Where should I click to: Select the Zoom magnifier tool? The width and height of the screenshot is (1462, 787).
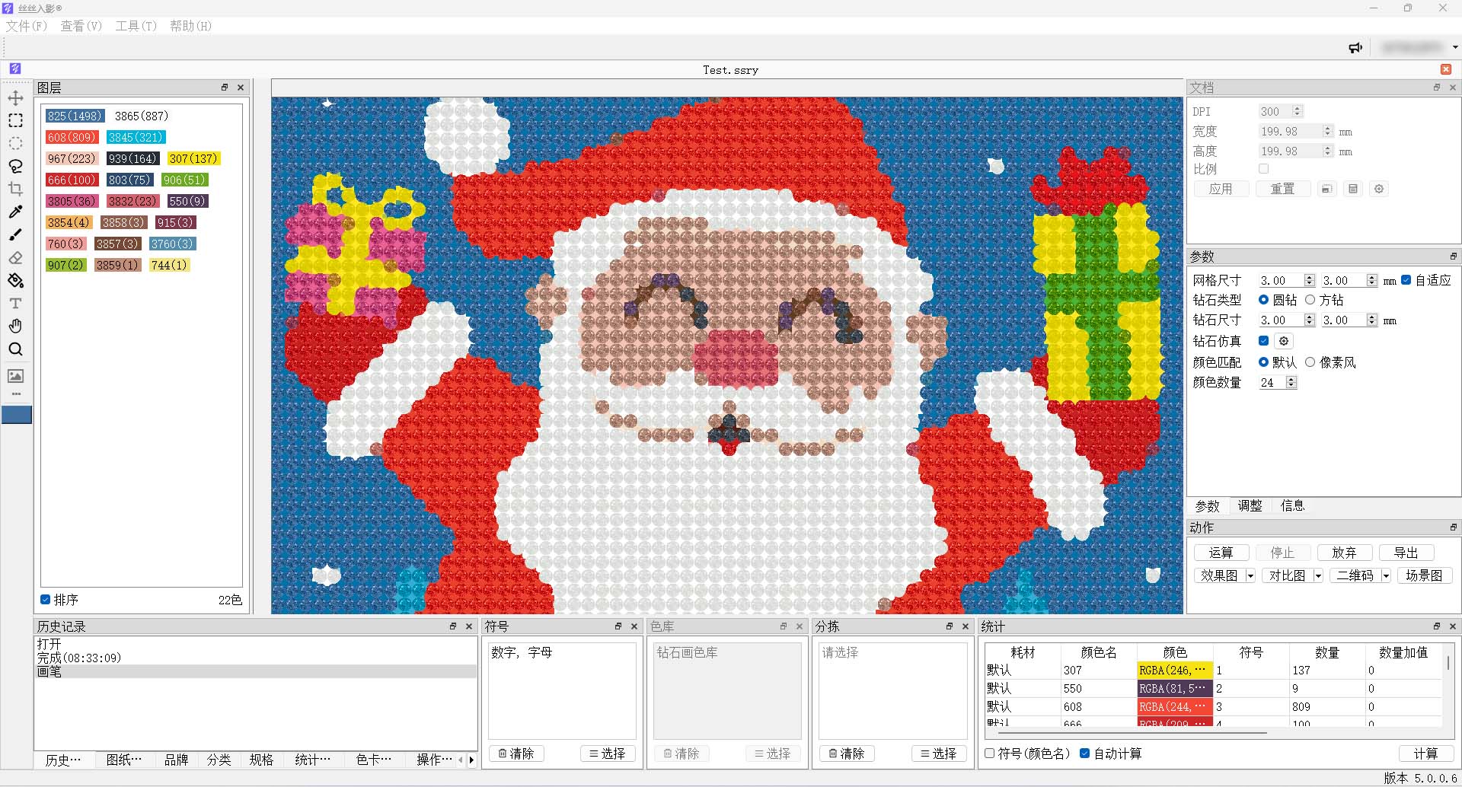15,349
